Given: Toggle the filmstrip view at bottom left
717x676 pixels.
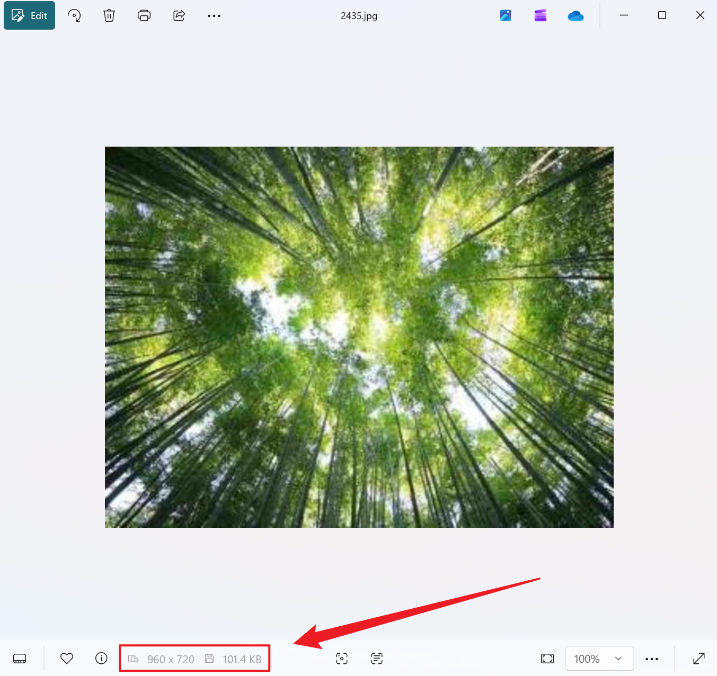Looking at the screenshot, I should click(x=20, y=659).
